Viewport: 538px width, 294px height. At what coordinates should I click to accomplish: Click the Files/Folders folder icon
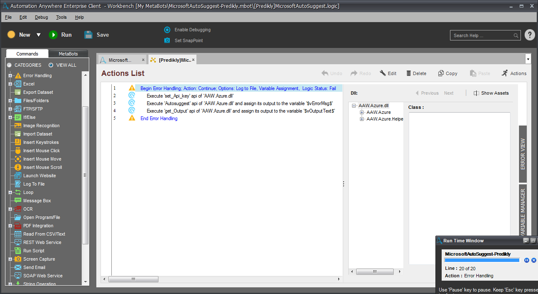18,101
